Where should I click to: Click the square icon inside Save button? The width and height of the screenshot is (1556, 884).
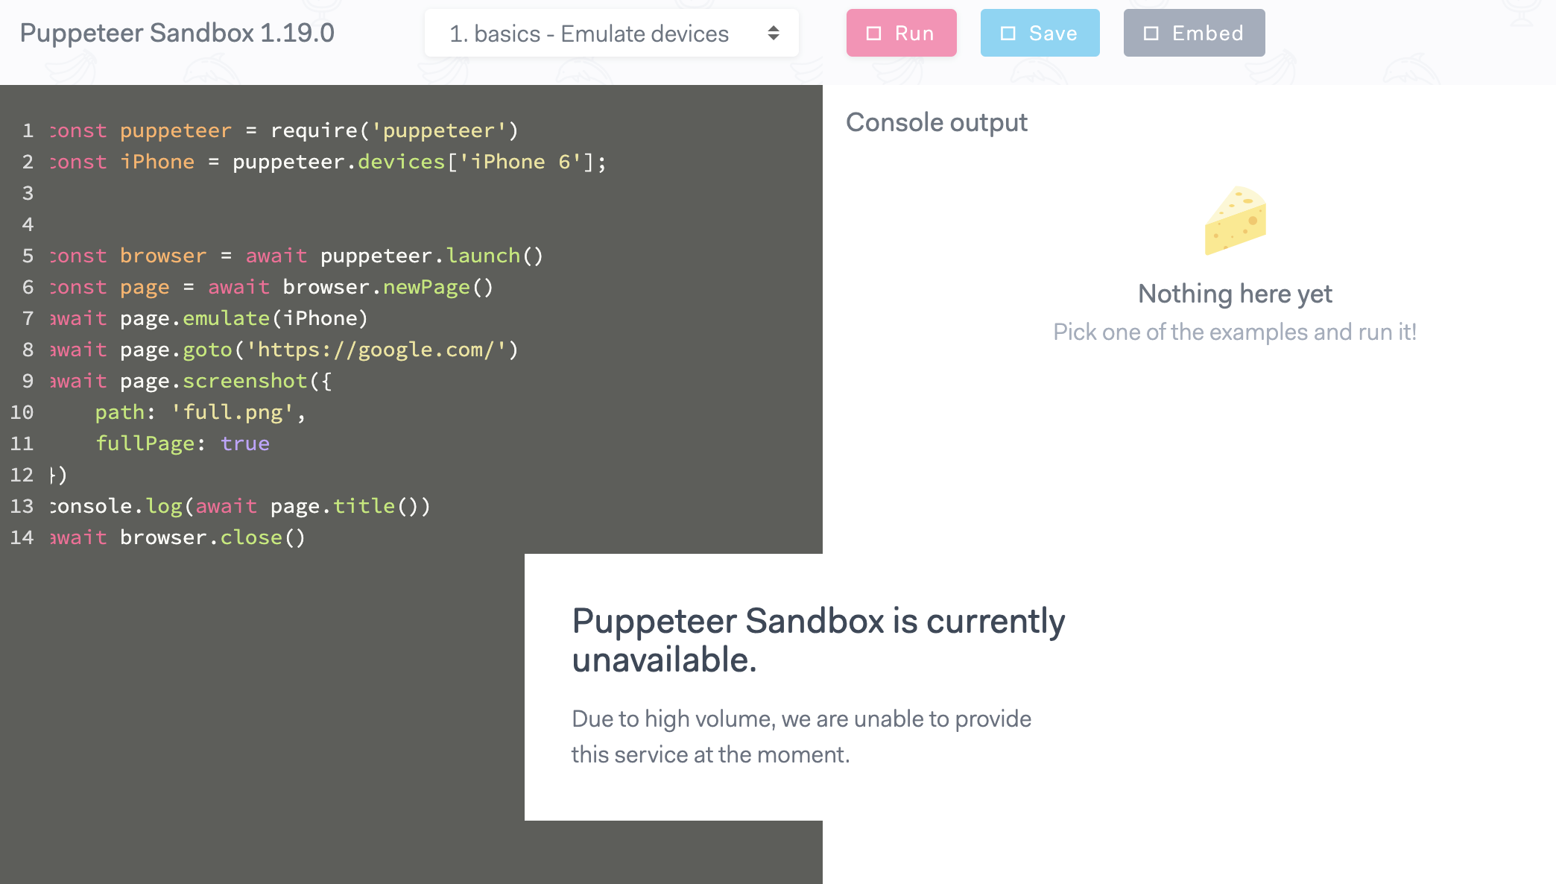tap(1009, 32)
